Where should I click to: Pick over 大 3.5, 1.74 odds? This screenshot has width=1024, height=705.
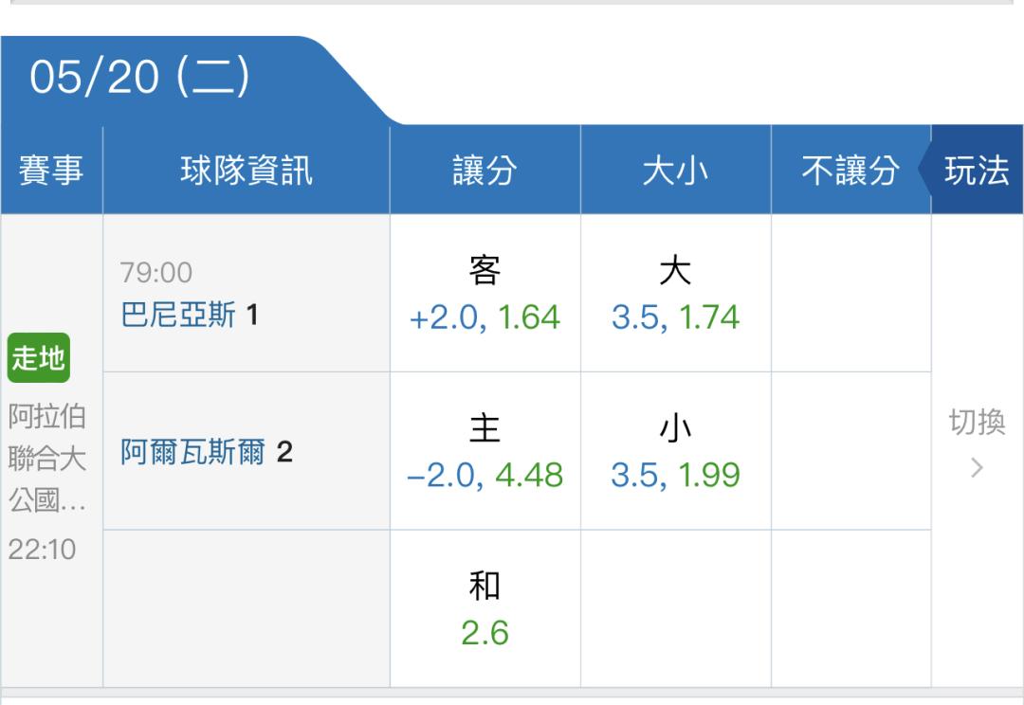[x=676, y=294]
